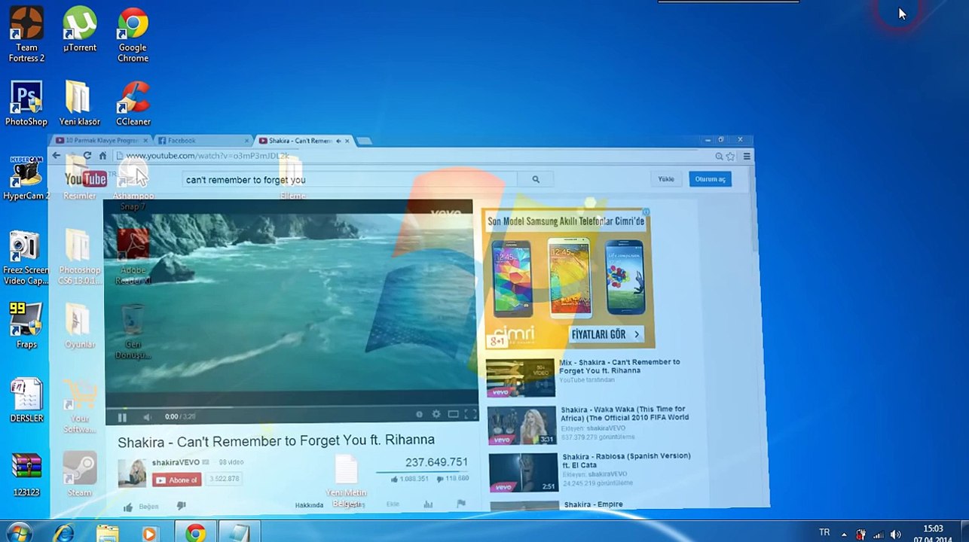
Task: Dislike the video with thumbs-down
Action: point(181,506)
